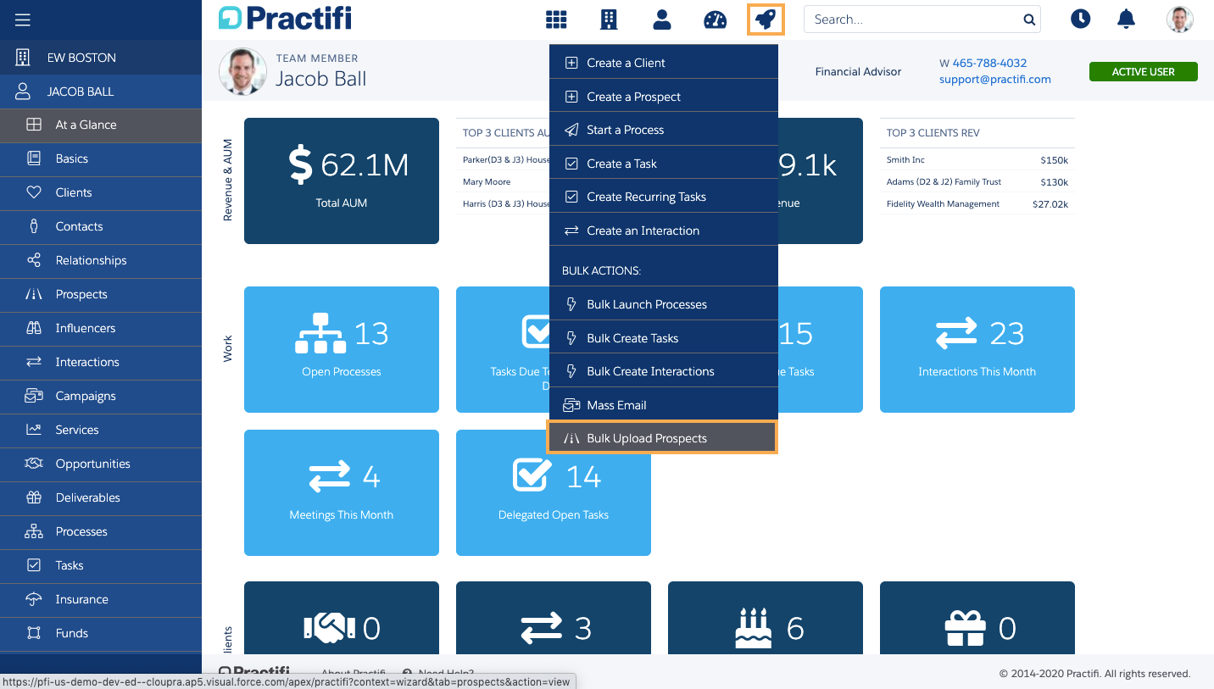This screenshot has height=689, width=1214.
Task: Expand the EW Boston sidebar section
Action: coord(81,58)
